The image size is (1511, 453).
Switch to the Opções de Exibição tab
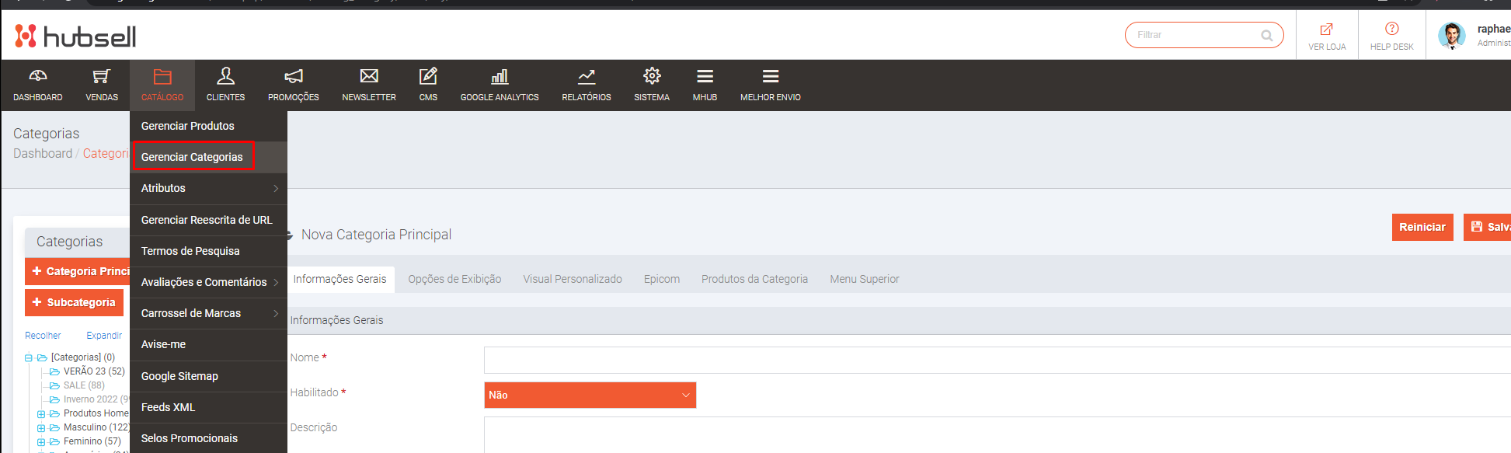(454, 279)
